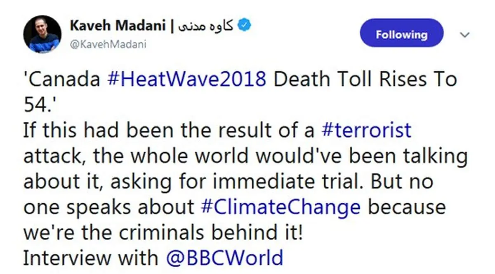Viewport: 495px width, 274px height.
Task: Click the "Death Toll Rises To" text
Action: click(x=365, y=80)
